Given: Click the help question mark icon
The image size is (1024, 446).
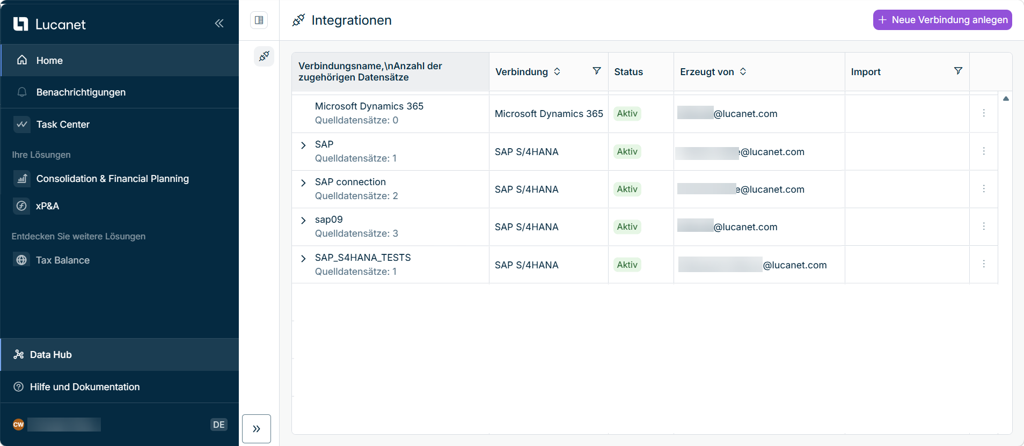Looking at the screenshot, I should pyautogui.click(x=19, y=386).
